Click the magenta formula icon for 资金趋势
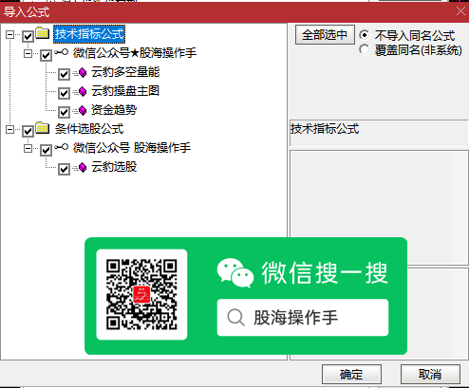 tap(83, 110)
